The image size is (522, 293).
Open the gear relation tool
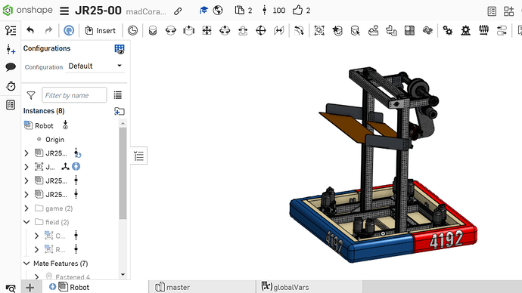[447, 30]
